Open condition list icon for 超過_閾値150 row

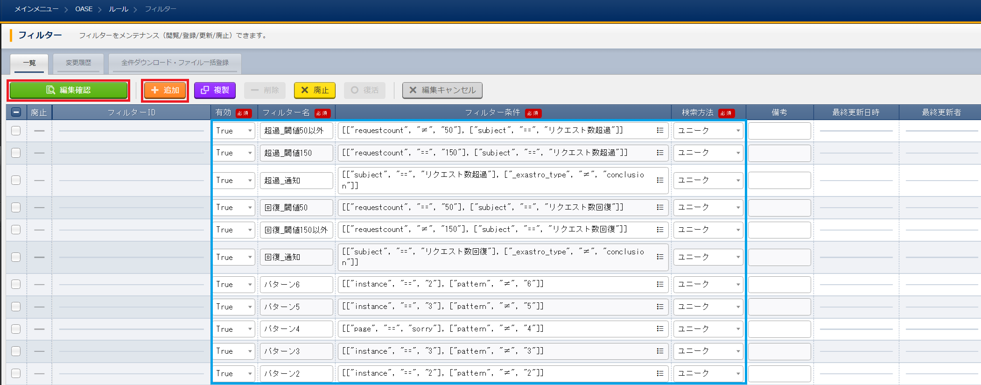click(x=660, y=153)
